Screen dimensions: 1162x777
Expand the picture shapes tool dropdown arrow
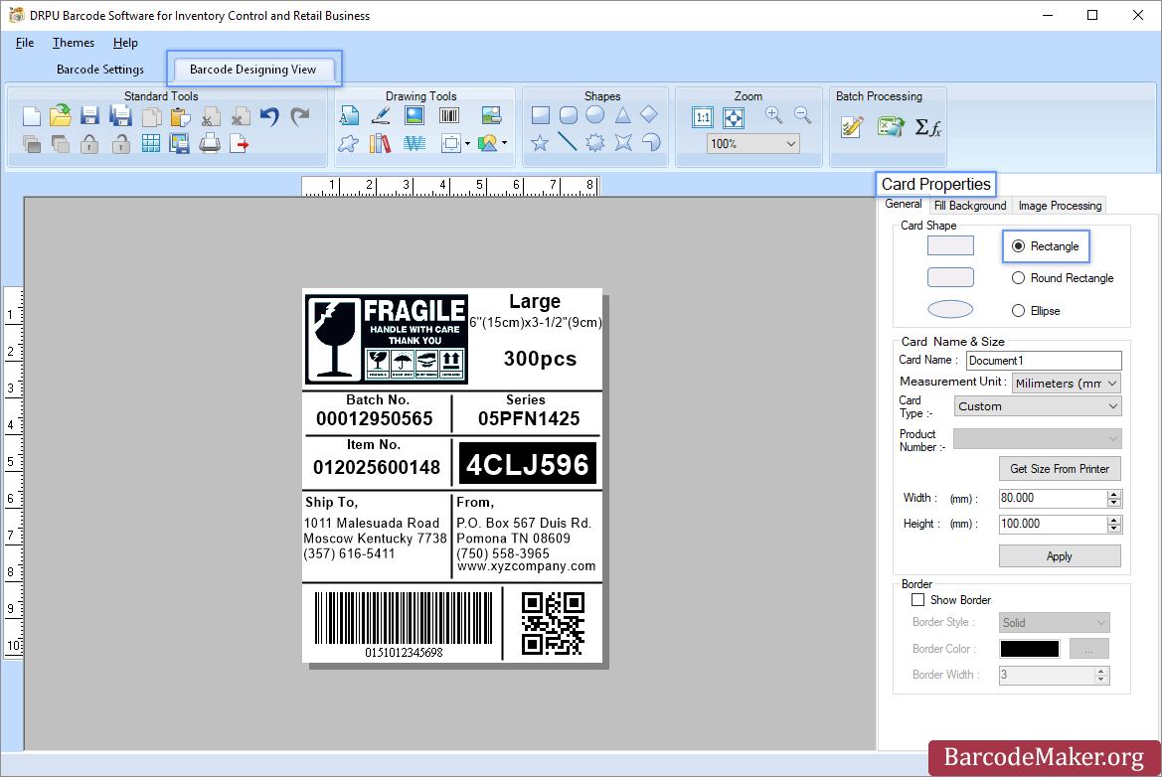coord(505,143)
